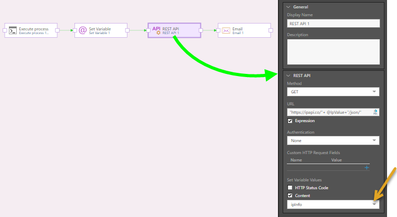The width and height of the screenshot is (397, 217).
Task: Click the Description text area
Action: (x=333, y=52)
